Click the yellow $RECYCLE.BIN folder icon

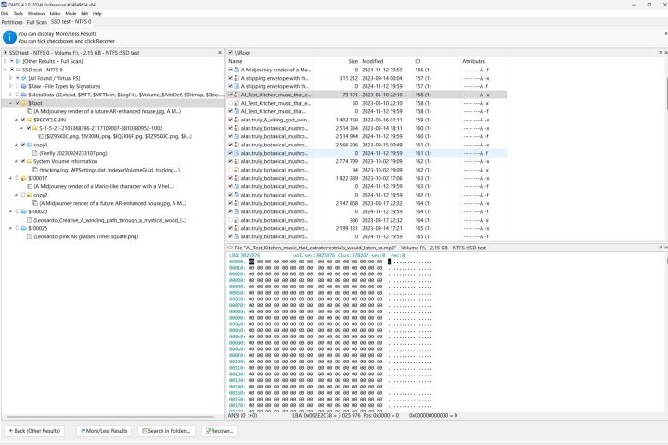click(x=32, y=120)
